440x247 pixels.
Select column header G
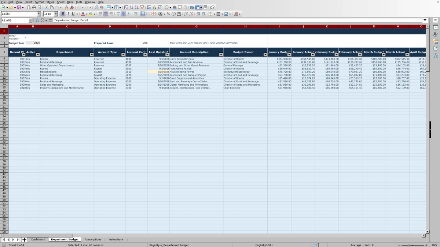pos(196,26)
